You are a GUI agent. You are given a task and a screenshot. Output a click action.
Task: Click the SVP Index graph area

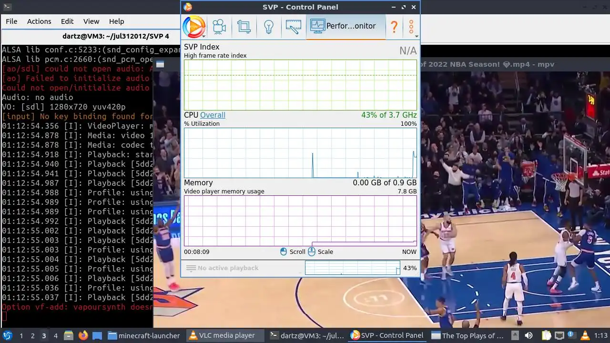[300, 85]
